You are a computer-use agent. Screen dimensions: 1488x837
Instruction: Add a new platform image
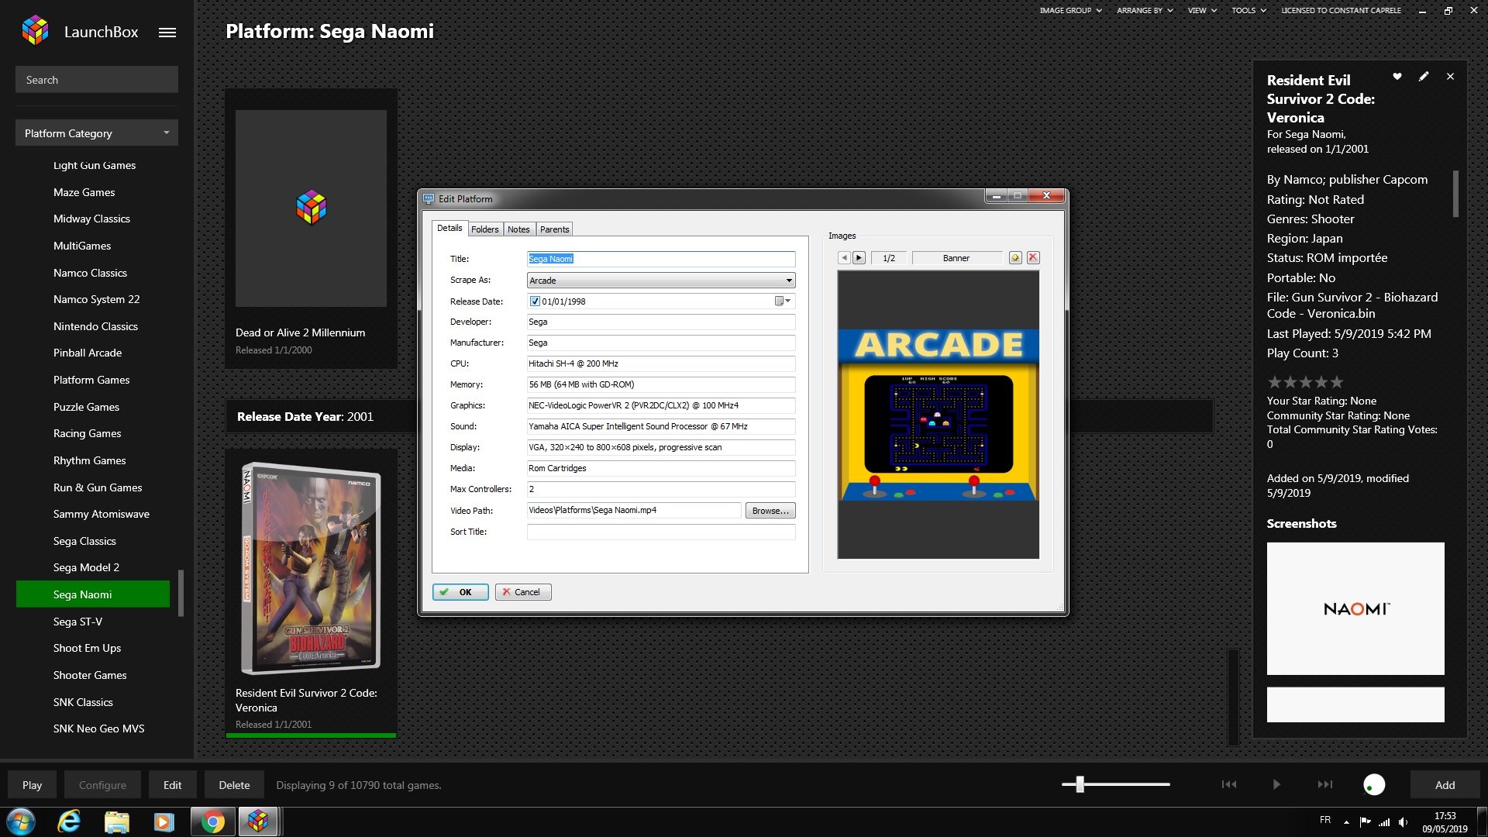(1015, 258)
